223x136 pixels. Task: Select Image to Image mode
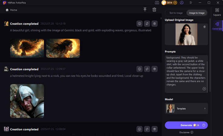[196, 13]
